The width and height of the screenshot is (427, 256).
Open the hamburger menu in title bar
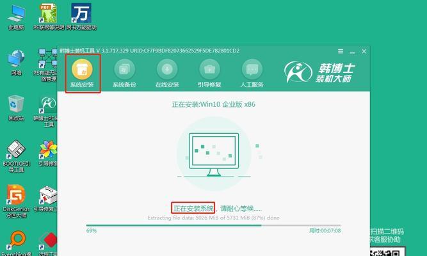coord(341,51)
